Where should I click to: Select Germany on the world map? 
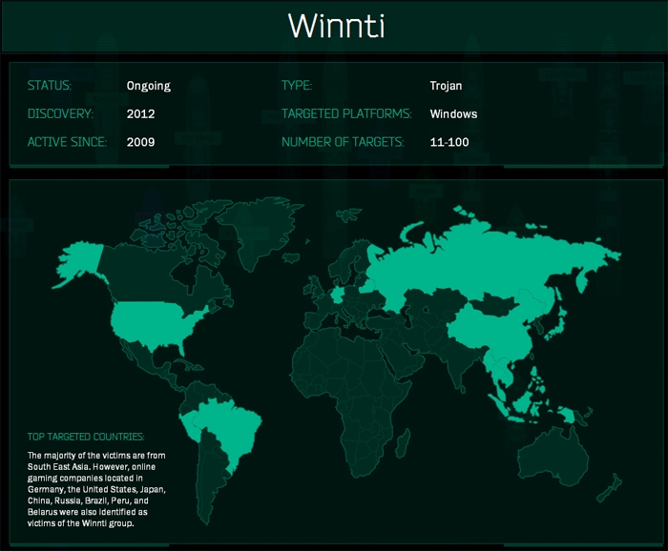pos(338,295)
